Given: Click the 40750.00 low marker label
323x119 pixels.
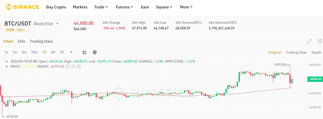Looking at the screenshot, I should pos(12,117).
